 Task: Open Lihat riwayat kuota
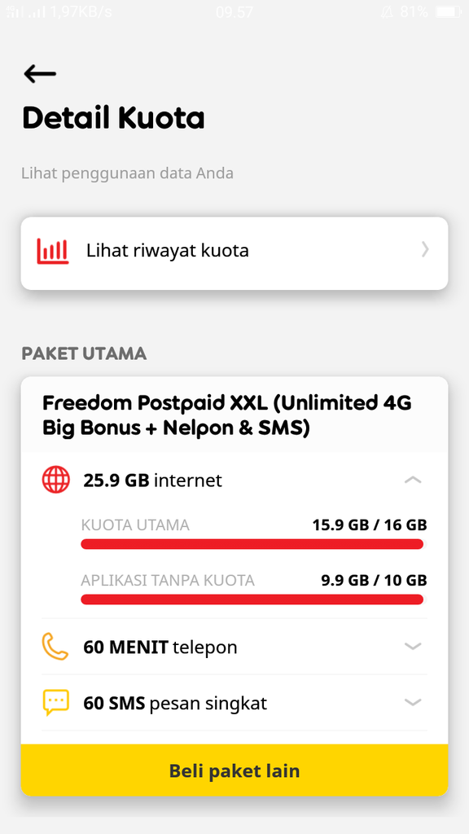click(167, 250)
